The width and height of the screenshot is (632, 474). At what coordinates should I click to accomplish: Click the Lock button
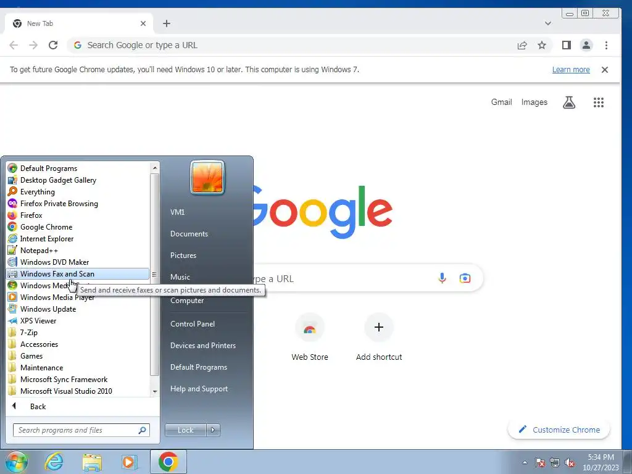(x=185, y=430)
